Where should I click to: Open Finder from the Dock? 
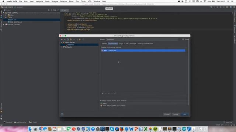(x=31, y=129)
